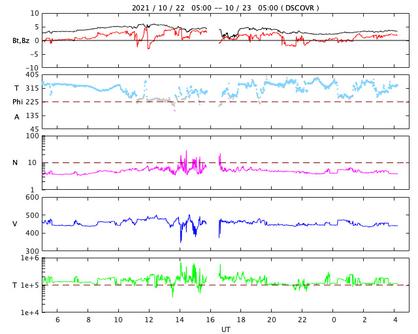Click the '400' tick on velocity axis
The height and width of the screenshot is (334, 418).
click(32, 233)
